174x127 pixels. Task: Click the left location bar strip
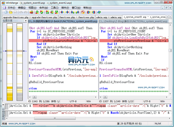[x=10, y=62]
